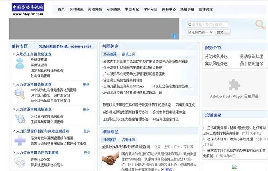Open 专家团队 in the navigation bar

pos(113,9)
